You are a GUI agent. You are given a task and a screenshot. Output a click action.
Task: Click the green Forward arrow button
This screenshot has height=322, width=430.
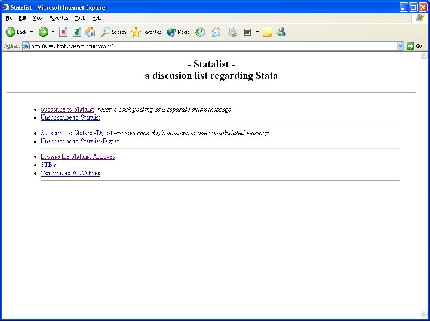[43, 32]
